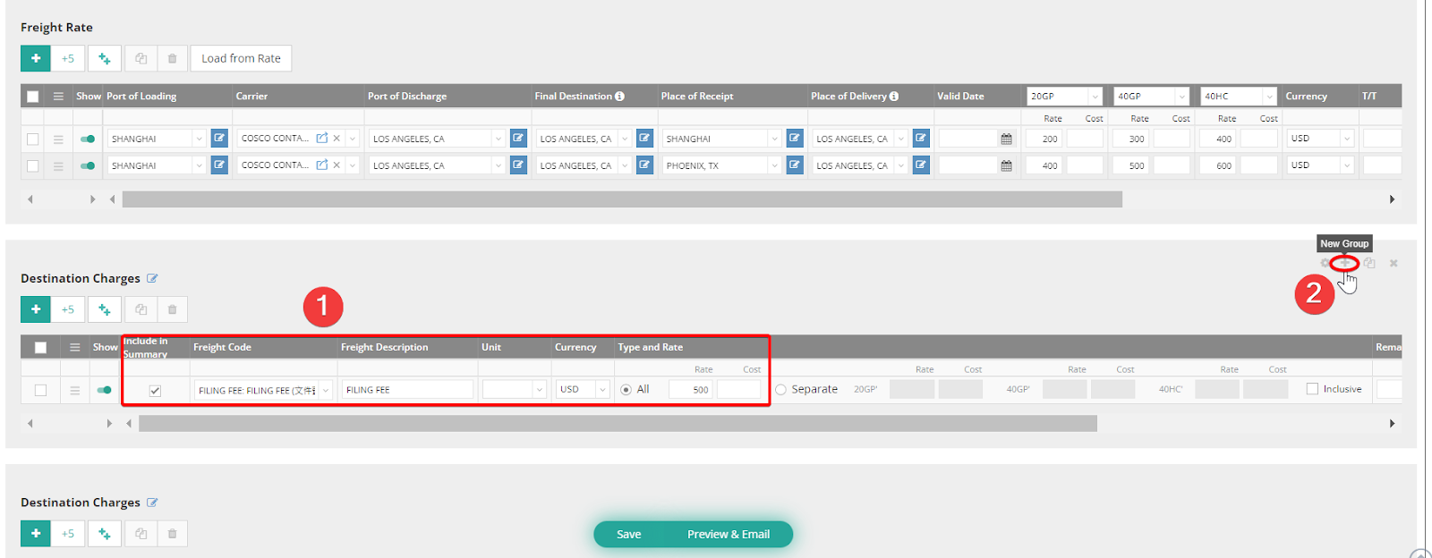Image resolution: width=1432 pixels, height=558 pixels.
Task: Click New Group plus icon
Action: point(1344,263)
